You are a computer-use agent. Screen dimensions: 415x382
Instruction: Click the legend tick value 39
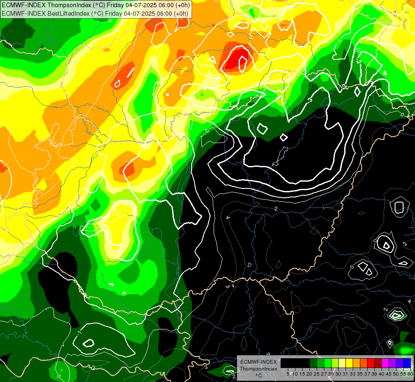click(x=374, y=374)
